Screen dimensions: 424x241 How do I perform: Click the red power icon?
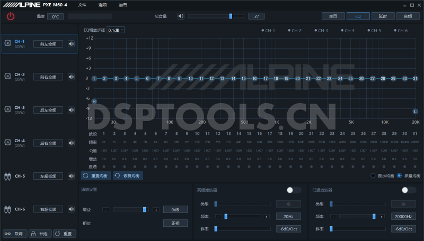point(11,16)
